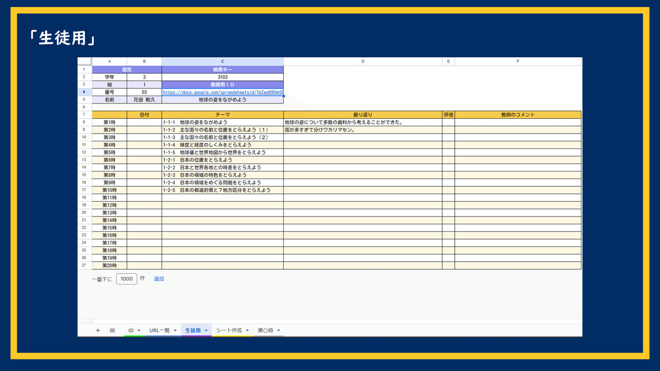The width and height of the screenshot is (660, 371).
Task: Select column E header
Action: click(448, 62)
